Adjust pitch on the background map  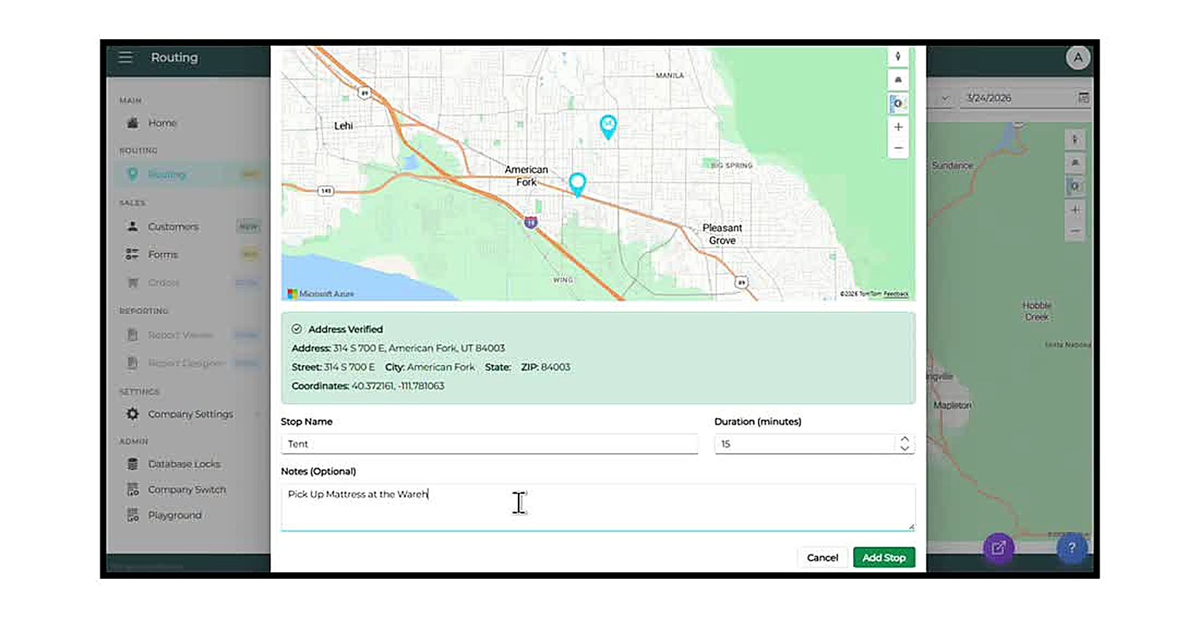[x=1075, y=163]
